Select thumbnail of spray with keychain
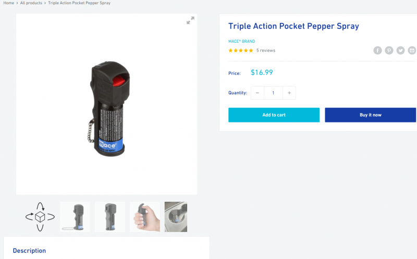 pos(75,217)
